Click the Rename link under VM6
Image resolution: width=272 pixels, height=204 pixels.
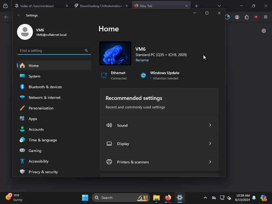click(142, 60)
